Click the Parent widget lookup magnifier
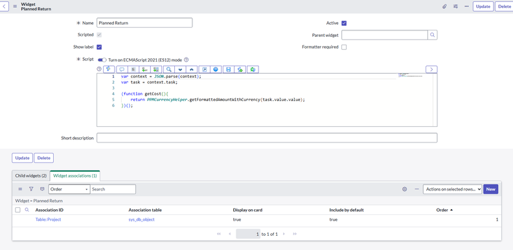Viewport: 513px width, 250px height. (x=433, y=35)
